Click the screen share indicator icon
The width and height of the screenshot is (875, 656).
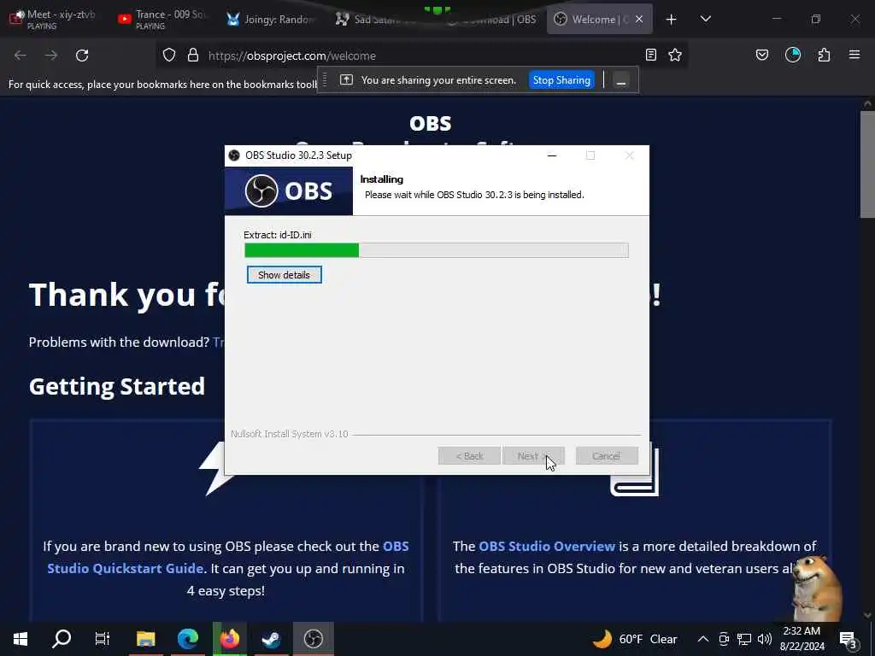pyautogui.click(x=347, y=79)
